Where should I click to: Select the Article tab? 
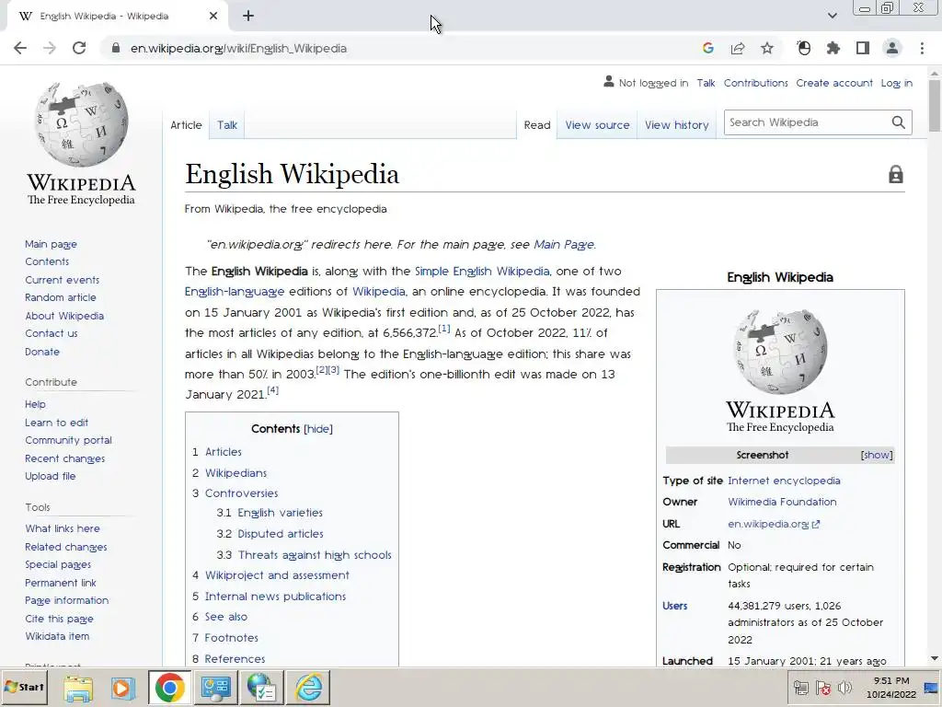click(x=186, y=125)
